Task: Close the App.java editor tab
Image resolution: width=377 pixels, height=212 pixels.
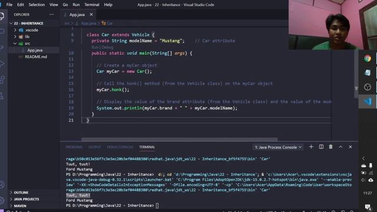Action: (x=91, y=15)
